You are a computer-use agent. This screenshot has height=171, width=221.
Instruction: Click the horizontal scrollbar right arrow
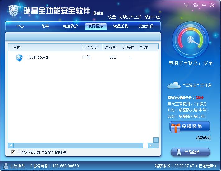(x=150, y=145)
